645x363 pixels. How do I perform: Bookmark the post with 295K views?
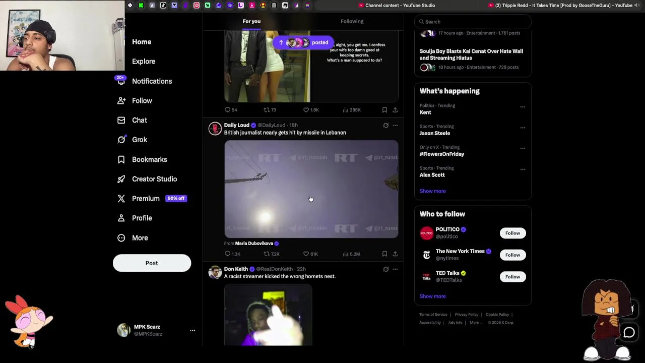point(384,110)
